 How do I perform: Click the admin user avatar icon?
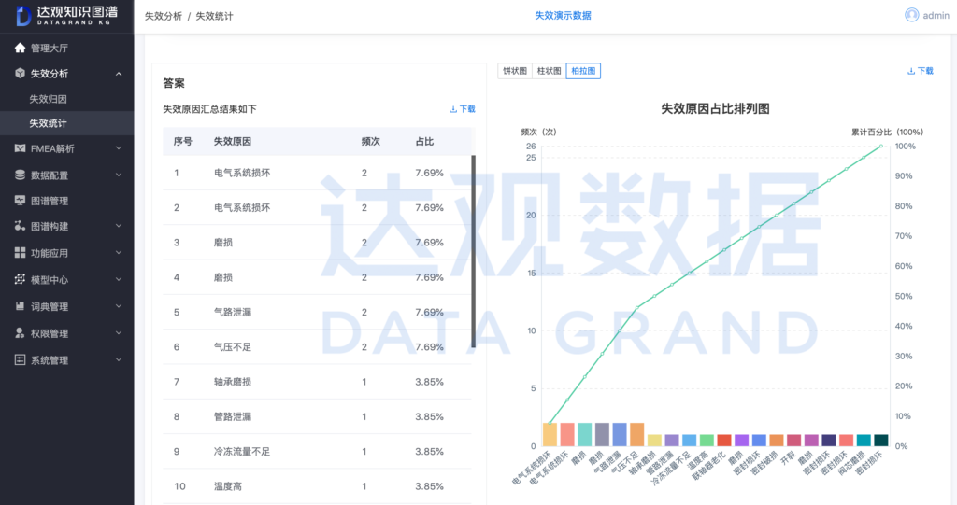tap(911, 15)
